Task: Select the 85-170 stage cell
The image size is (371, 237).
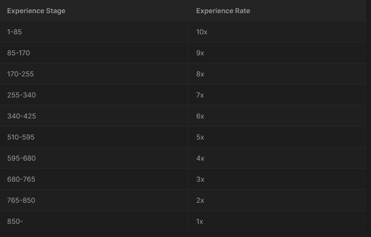Action: 19,53
